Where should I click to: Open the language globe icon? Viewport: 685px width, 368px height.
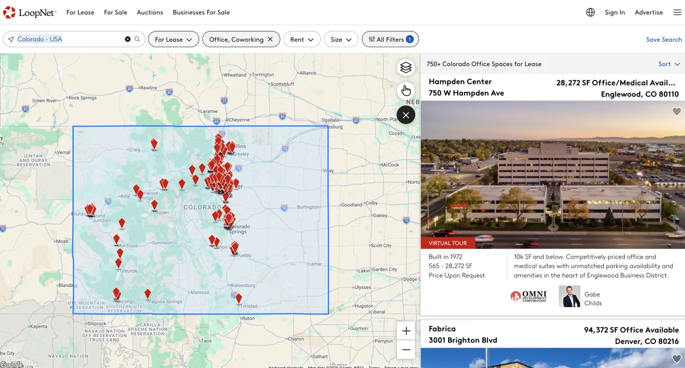(590, 12)
